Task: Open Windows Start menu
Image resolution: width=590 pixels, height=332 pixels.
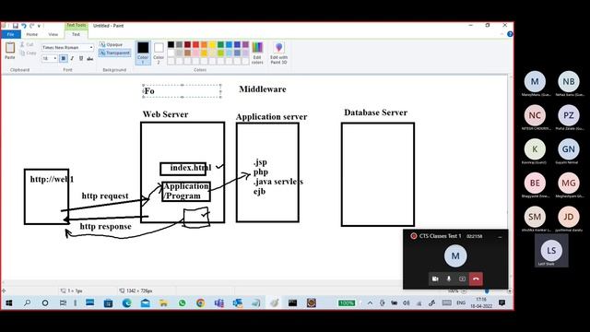Action: [x=9, y=302]
